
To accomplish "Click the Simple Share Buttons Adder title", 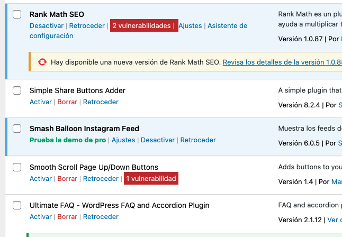I will click(77, 90).
